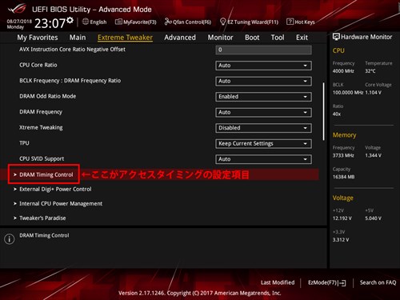The width and height of the screenshot is (400, 300).
Task: Switch to the Main tab
Action: [x=78, y=38]
